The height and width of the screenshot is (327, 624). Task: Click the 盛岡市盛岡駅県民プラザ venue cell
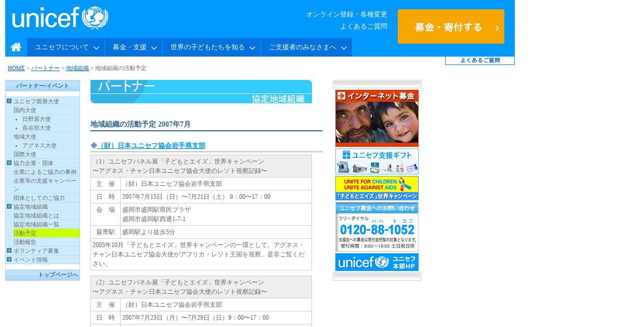tap(216, 214)
